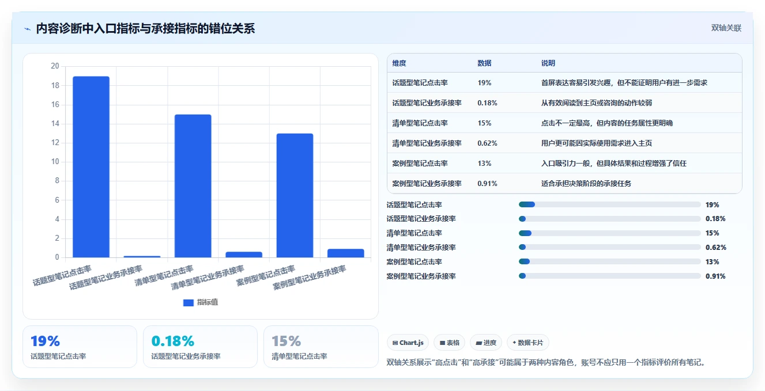This screenshot has width=765, height=391.
Task: Click the short chart bar for 清单型笔记业务承接率
Action: pyautogui.click(x=244, y=255)
